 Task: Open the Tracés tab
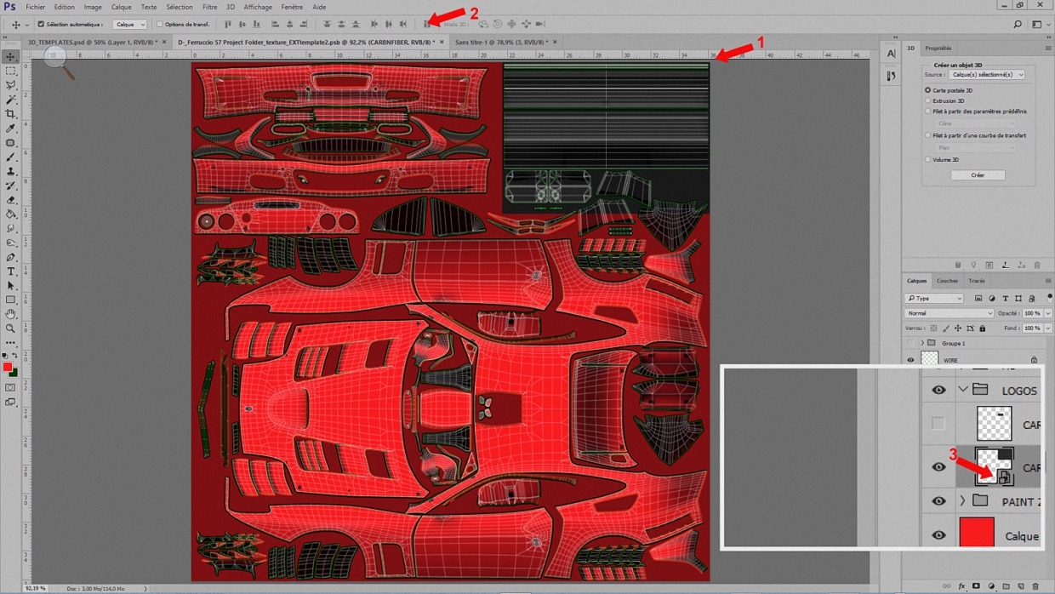tap(977, 281)
